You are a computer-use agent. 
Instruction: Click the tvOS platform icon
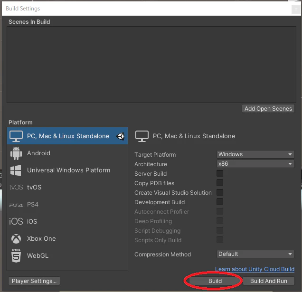[16, 187]
